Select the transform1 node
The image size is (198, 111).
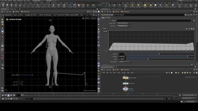[x=126, y=84]
